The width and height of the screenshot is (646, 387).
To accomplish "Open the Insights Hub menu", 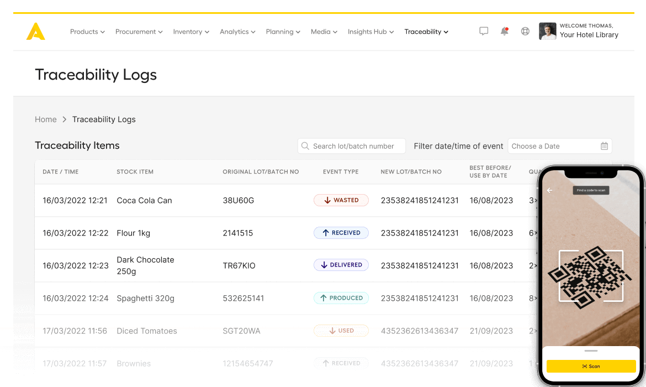I will pyautogui.click(x=370, y=32).
